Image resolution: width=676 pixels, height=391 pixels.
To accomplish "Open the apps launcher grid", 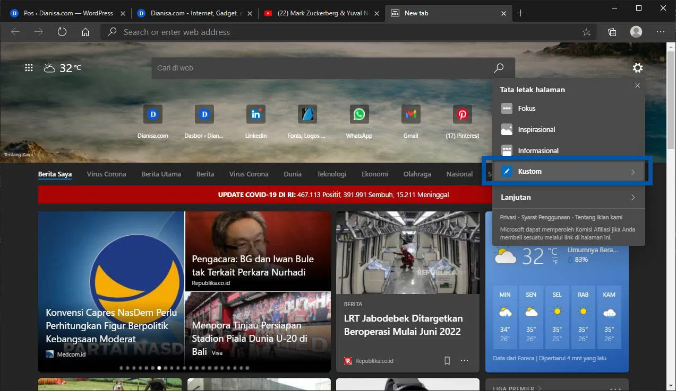I will click(x=29, y=67).
